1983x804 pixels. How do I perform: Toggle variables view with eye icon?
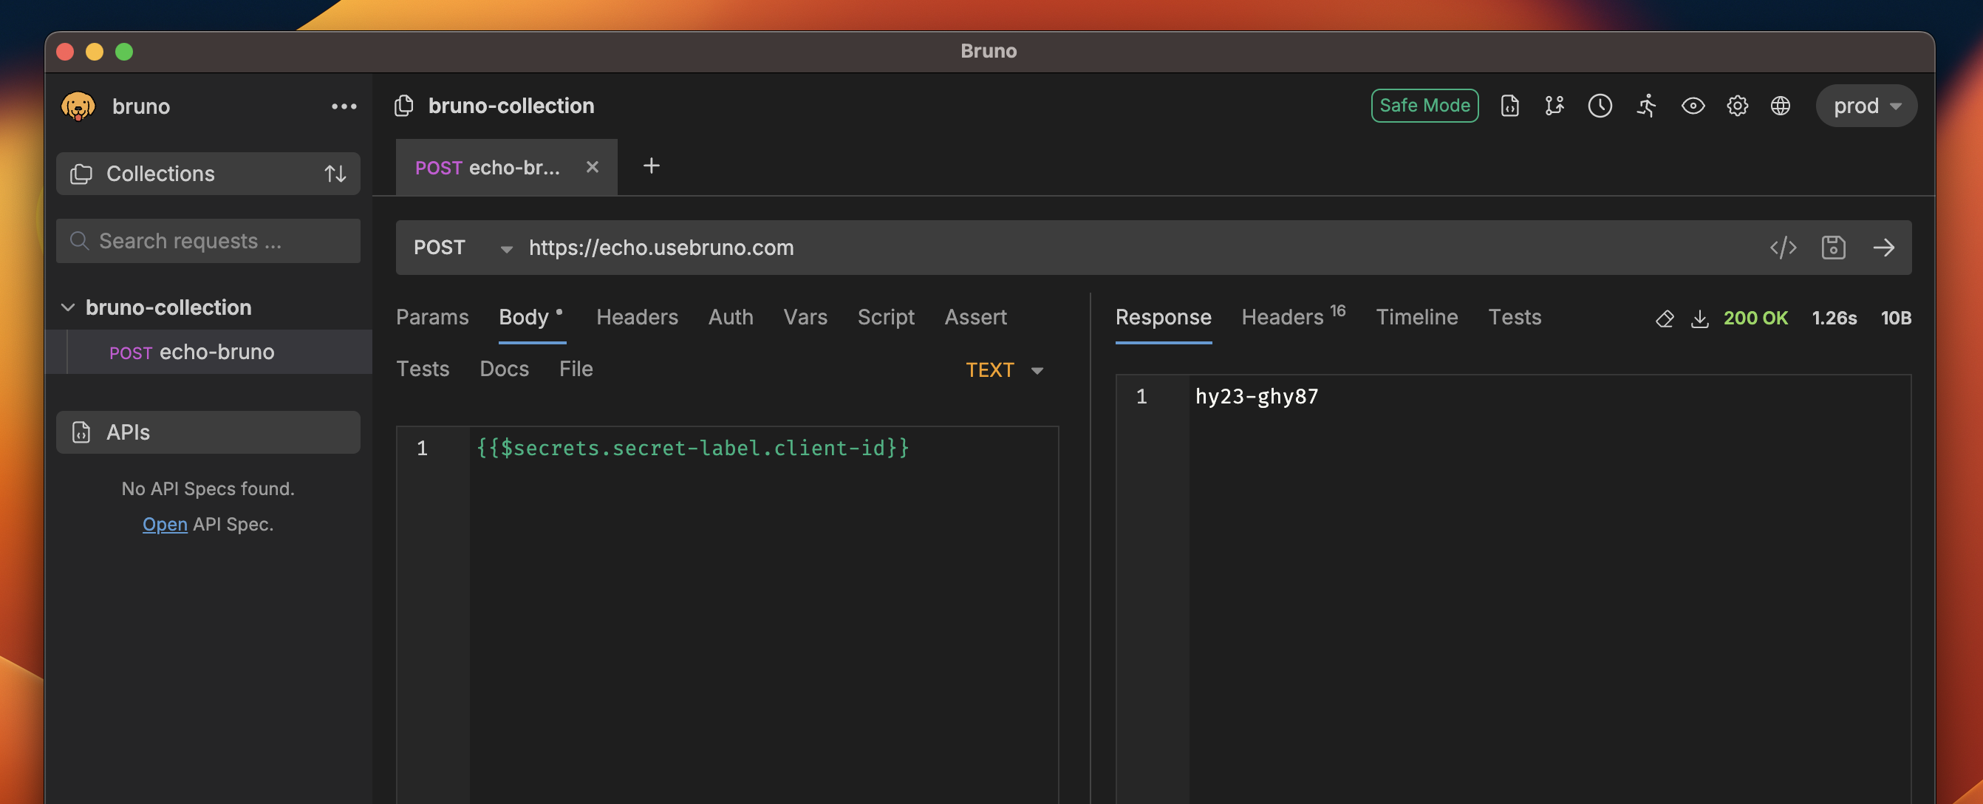tap(1692, 106)
